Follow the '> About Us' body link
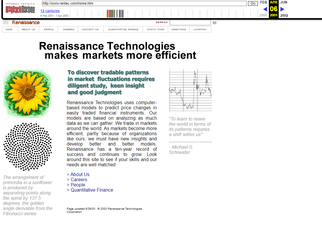Image resolution: width=322 pixels, height=235 pixels. [x=78, y=175]
